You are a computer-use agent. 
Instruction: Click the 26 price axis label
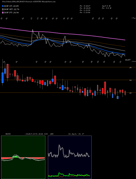130,68
